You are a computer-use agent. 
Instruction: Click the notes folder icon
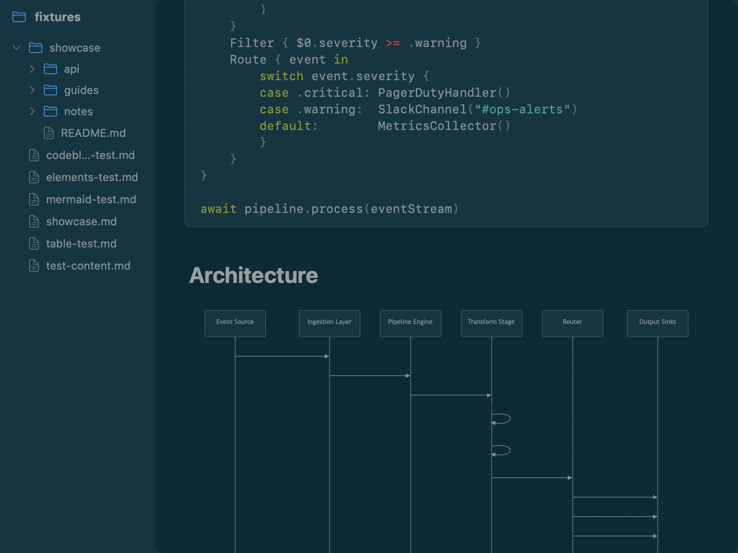51,111
